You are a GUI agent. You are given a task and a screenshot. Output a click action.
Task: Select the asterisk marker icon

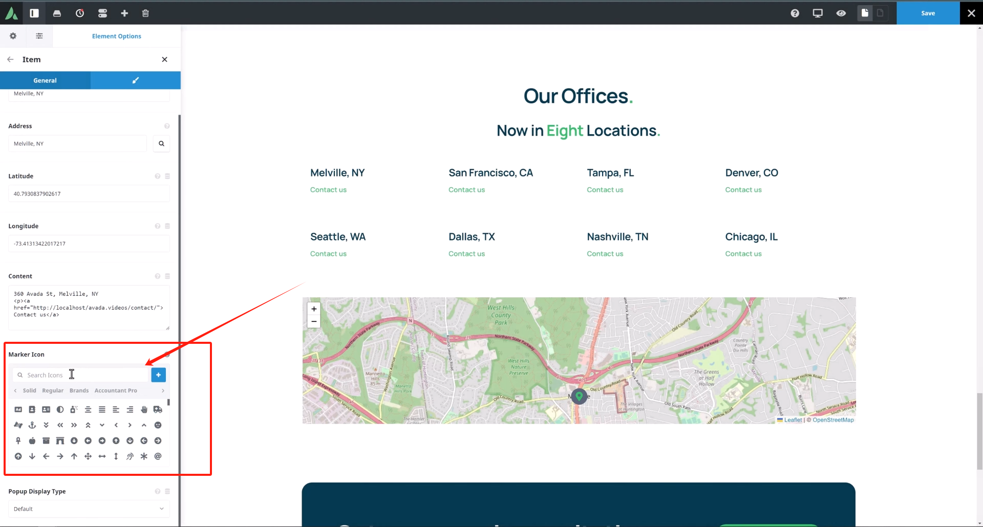pos(144,456)
